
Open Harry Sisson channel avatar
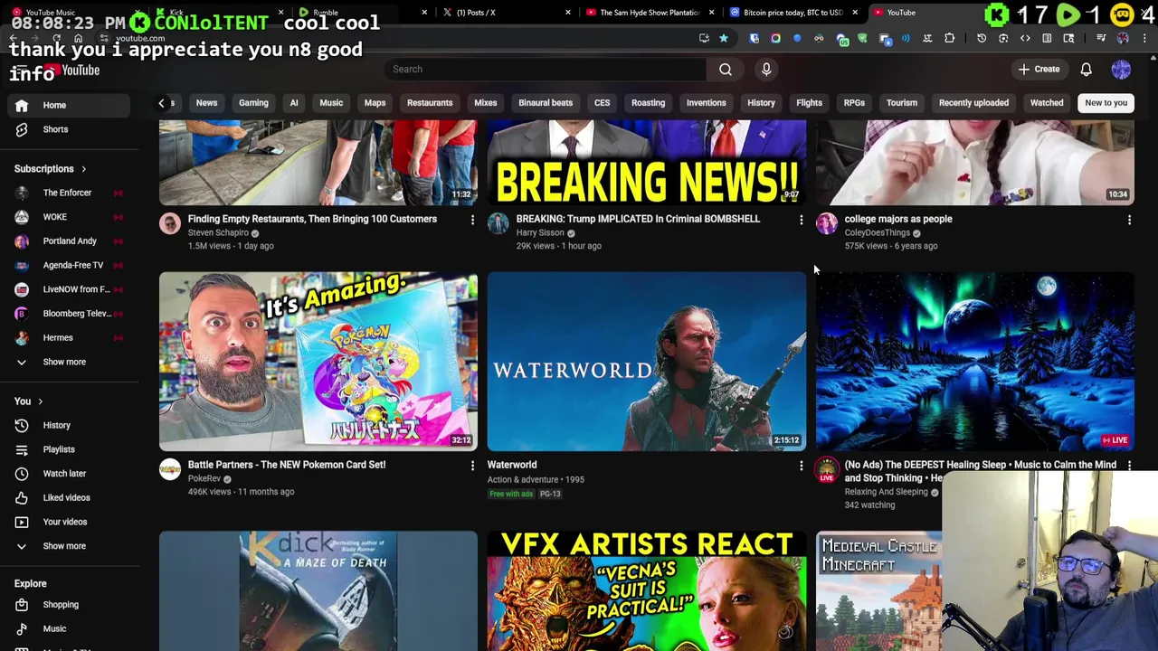pos(498,223)
